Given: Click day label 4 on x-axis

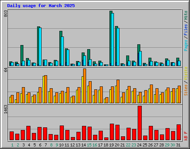Looking at the screenshot, I should click(29, 145).
